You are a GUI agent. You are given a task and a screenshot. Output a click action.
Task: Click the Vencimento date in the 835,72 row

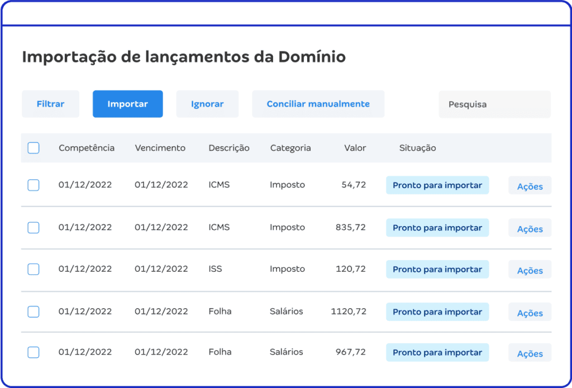pos(161,228)
